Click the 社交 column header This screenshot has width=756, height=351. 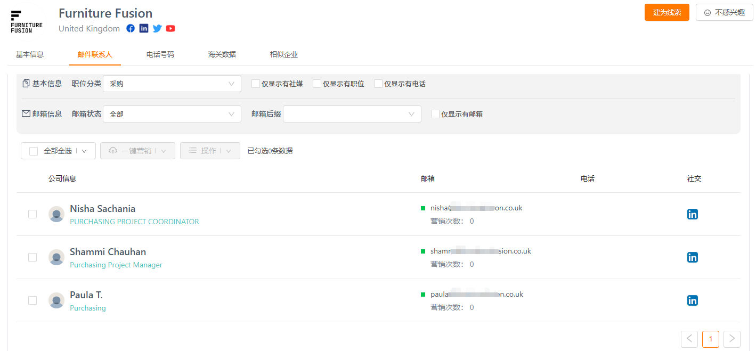(x=694, y=178)
